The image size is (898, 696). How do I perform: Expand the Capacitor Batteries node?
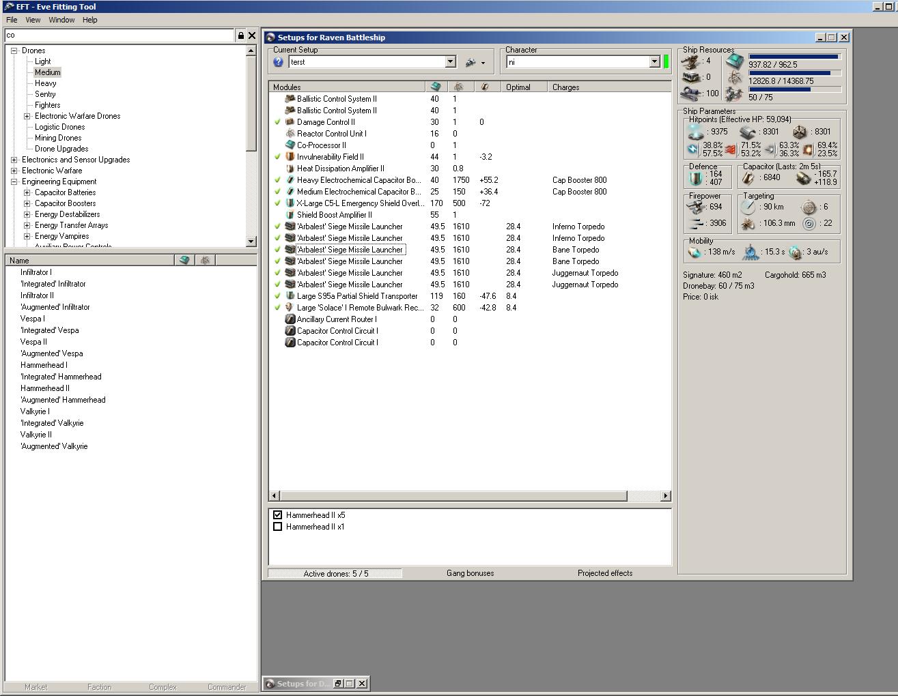[x=27, y=192]
